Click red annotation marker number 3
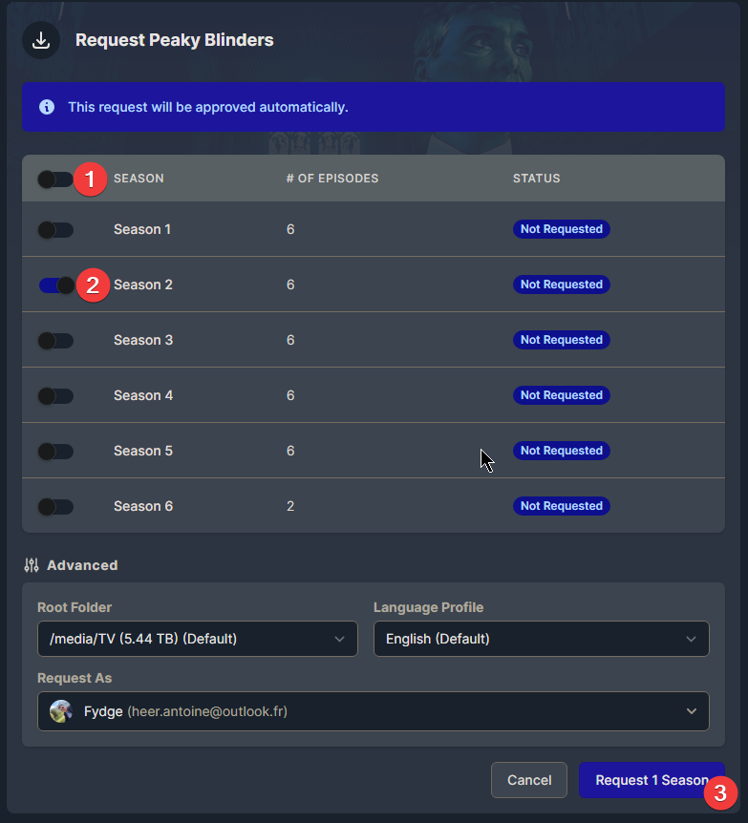 click(x=721, y=791)
